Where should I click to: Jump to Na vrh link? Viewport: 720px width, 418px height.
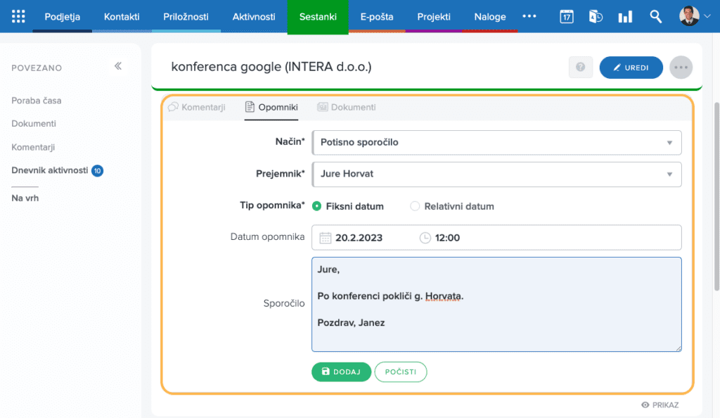(25, 198)
